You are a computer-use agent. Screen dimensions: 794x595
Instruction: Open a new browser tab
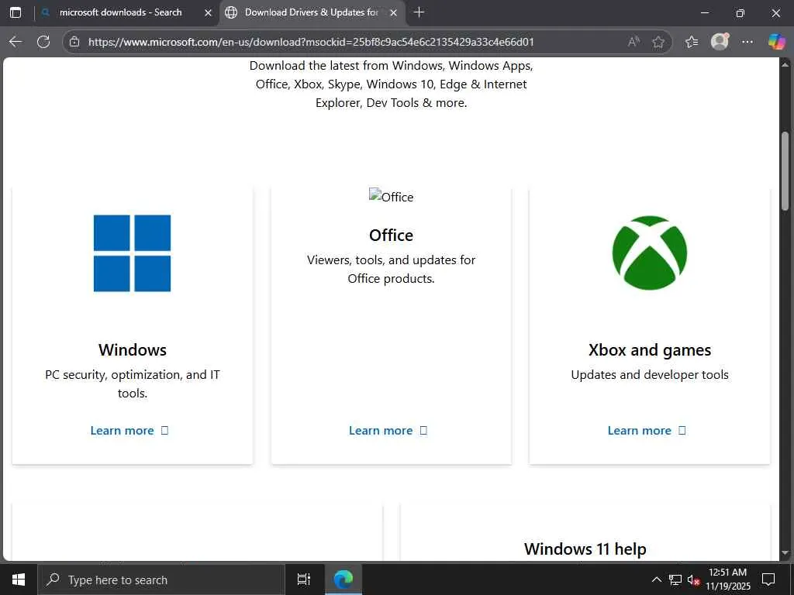coord(419,12)
